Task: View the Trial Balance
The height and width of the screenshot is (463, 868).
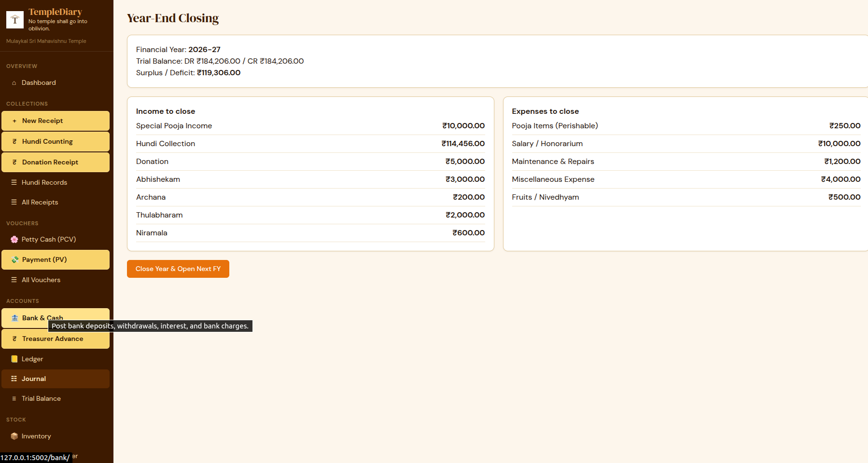Action: [56, 398]
